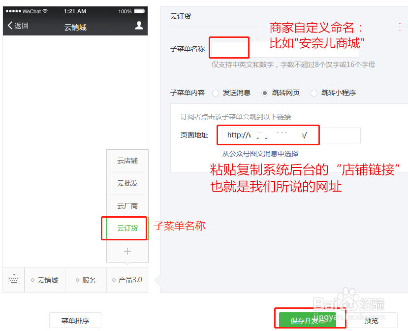The image size is (408, 331).
Task: Open the profile icon in phone header
Action: point(139,26)
